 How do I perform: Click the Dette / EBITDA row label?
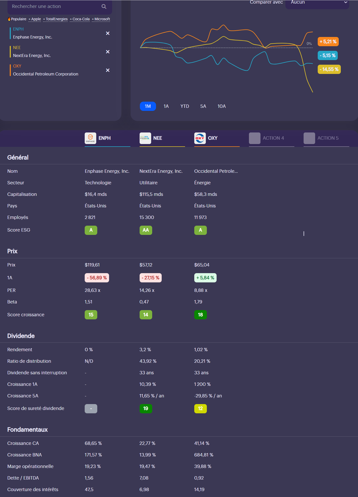pyautogui.click(x=23, y=478)
